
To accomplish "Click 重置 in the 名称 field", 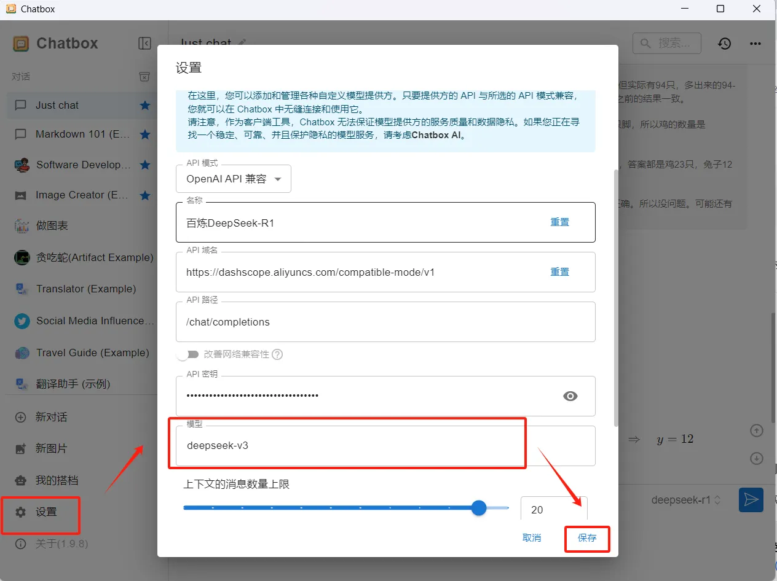I will pyautogui.click(x=559, y=222).
